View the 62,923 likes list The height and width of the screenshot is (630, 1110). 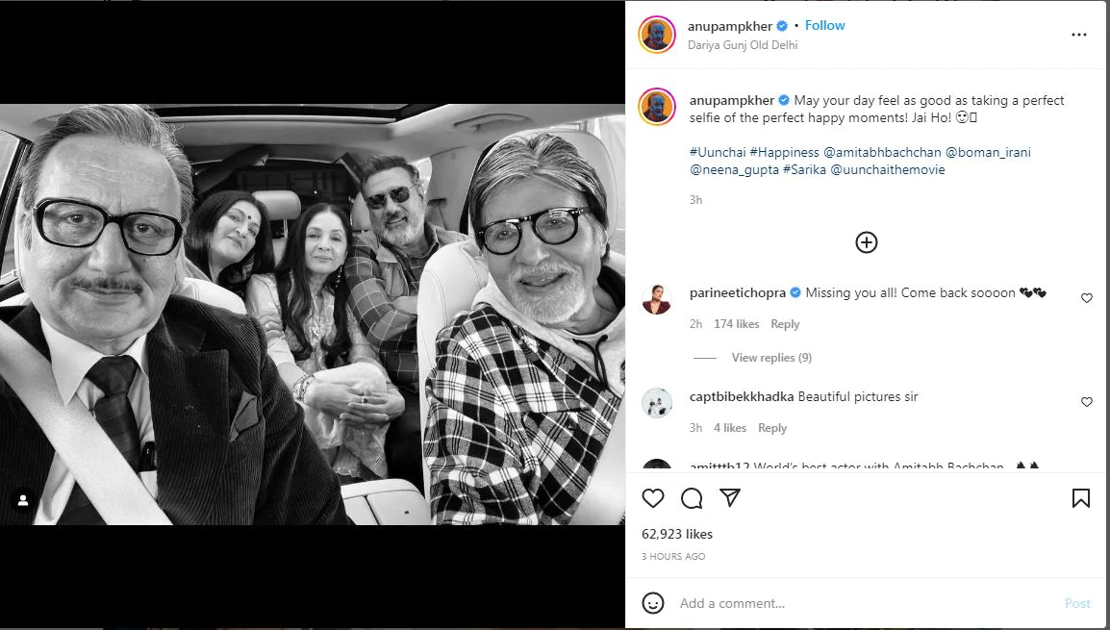[x=677, y=534]
